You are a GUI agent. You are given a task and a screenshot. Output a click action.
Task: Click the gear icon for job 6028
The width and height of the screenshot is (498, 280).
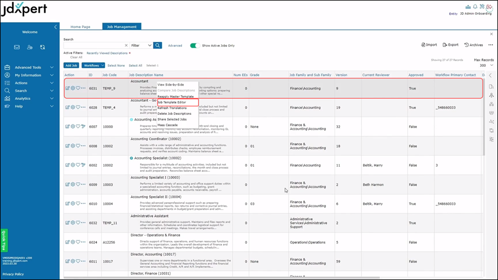tap(72, 108)
